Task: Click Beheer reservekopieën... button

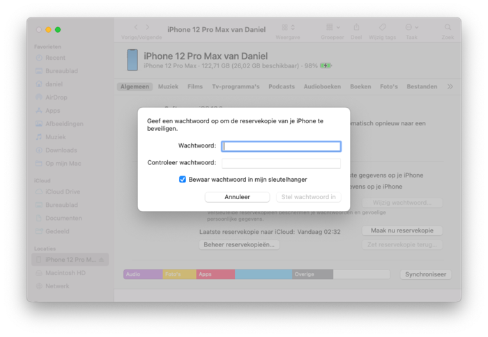Action: 239,244
